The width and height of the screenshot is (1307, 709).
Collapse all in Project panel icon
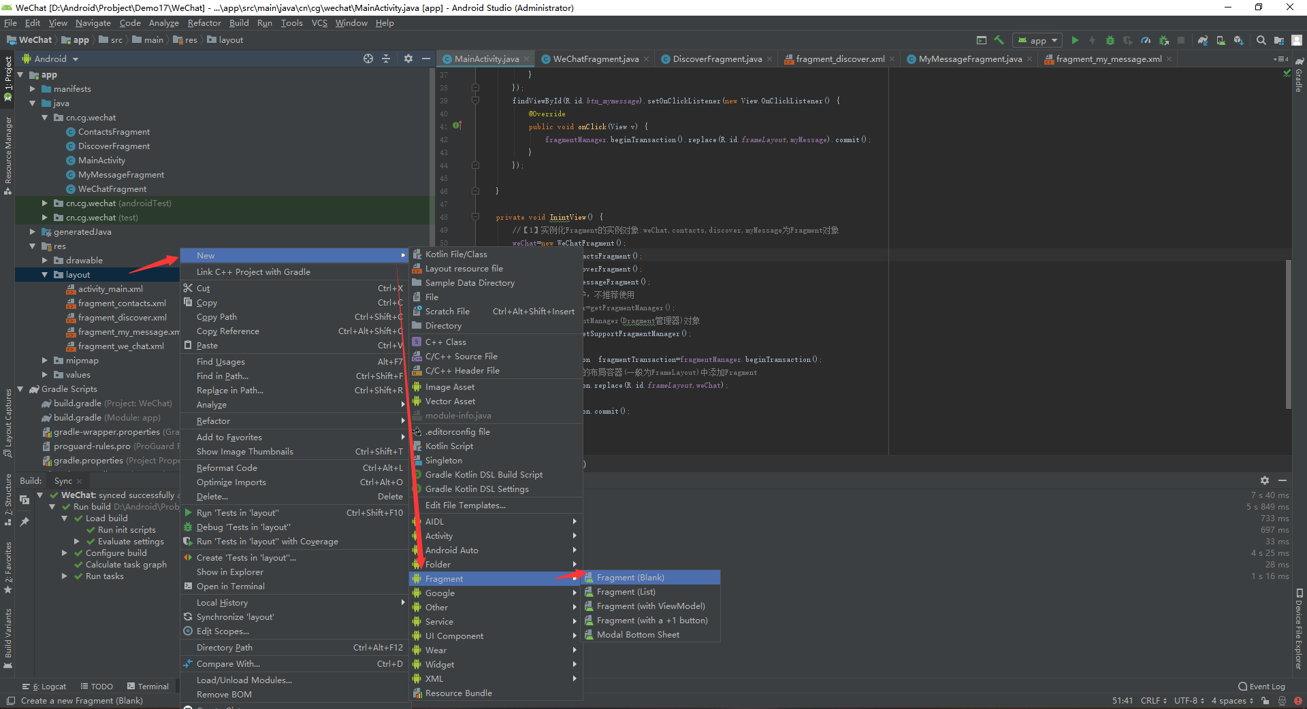(x=386, y=59)
